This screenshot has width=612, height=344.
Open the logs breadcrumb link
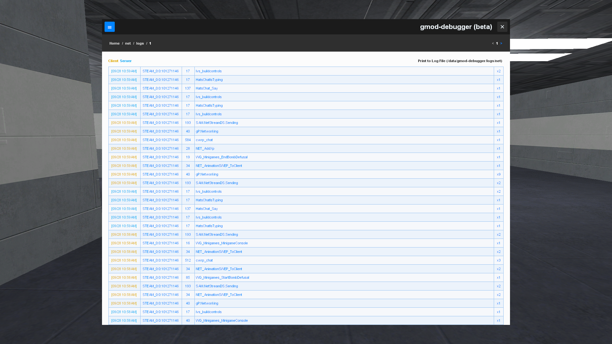(x=140, y=43)
